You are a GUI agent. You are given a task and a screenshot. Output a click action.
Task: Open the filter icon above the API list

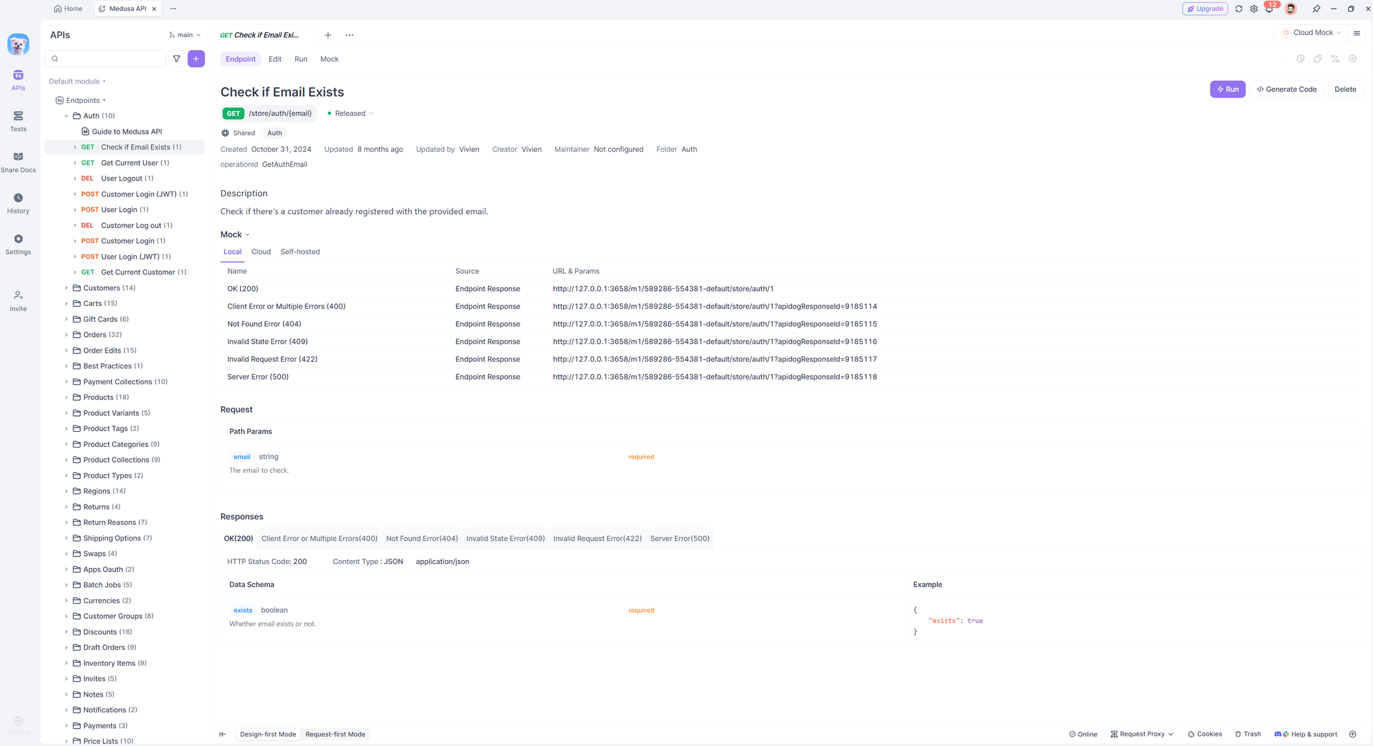pyautogui.click(x=176, y=59)
